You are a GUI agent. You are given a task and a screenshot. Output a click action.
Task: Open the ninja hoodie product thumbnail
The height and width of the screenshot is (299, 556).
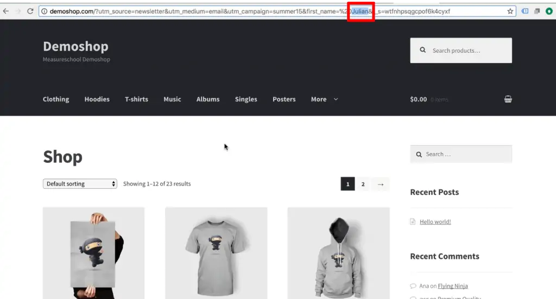click(338, 253)
